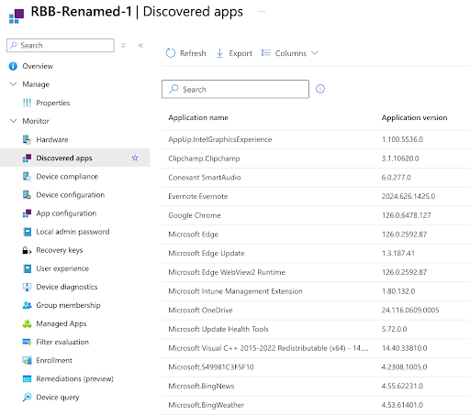Sort by Application name column header

(198, 117)
